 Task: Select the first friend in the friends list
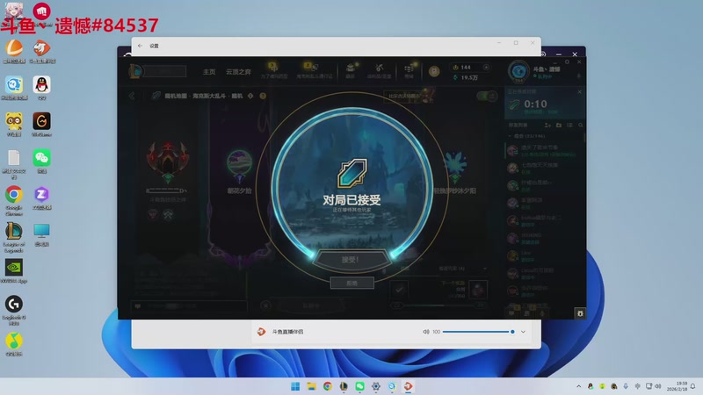point(545,150)
